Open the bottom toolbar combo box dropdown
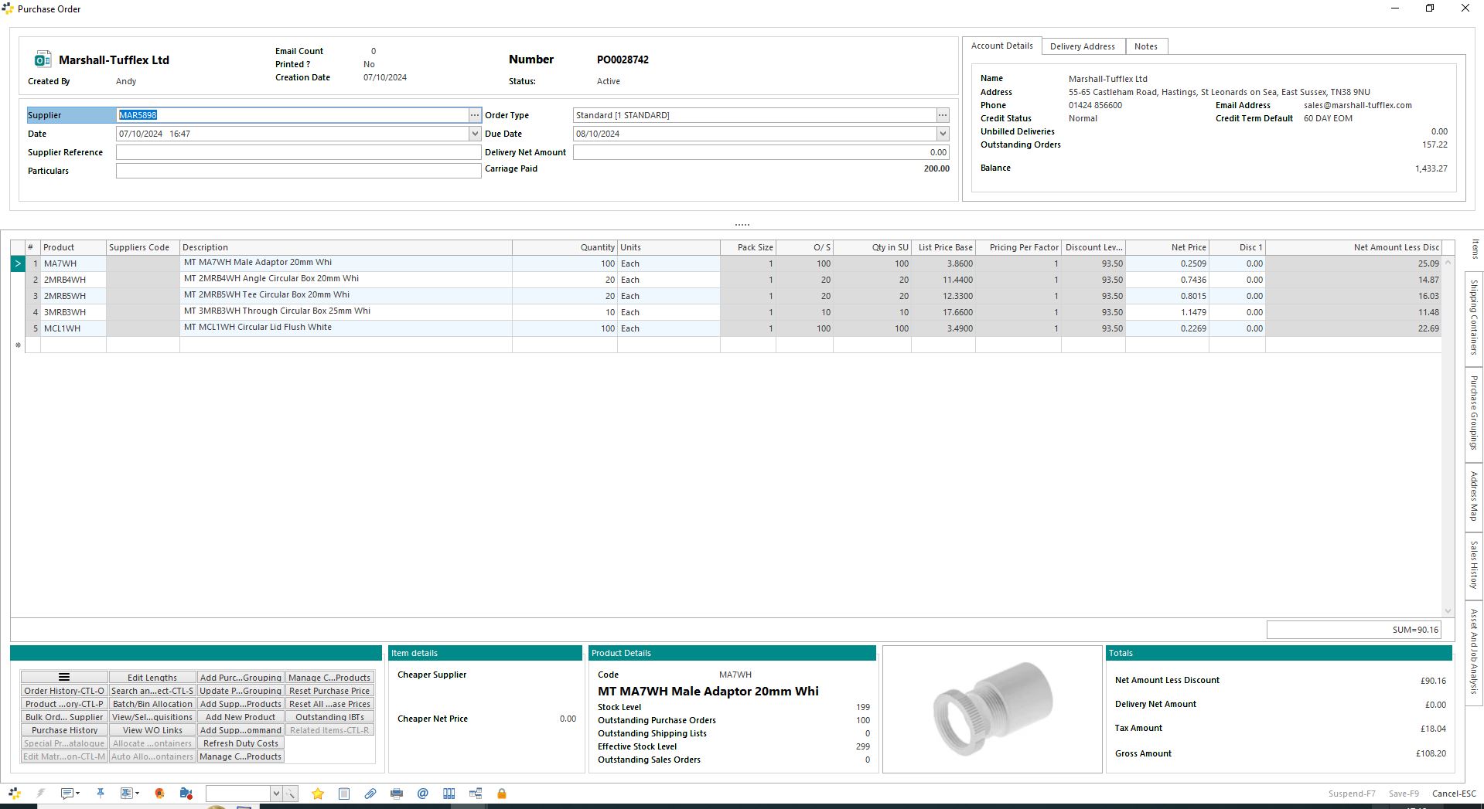The height and width of the screenshot is (809, 1484). tap(275, 794)
